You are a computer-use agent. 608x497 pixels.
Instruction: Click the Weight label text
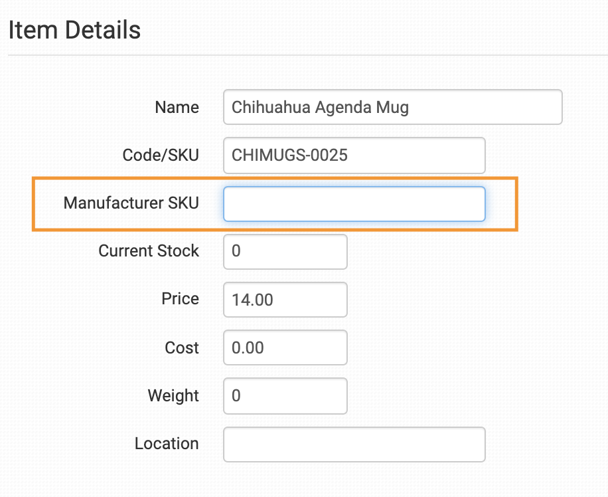pyautogui.click(x=173, y=396)
